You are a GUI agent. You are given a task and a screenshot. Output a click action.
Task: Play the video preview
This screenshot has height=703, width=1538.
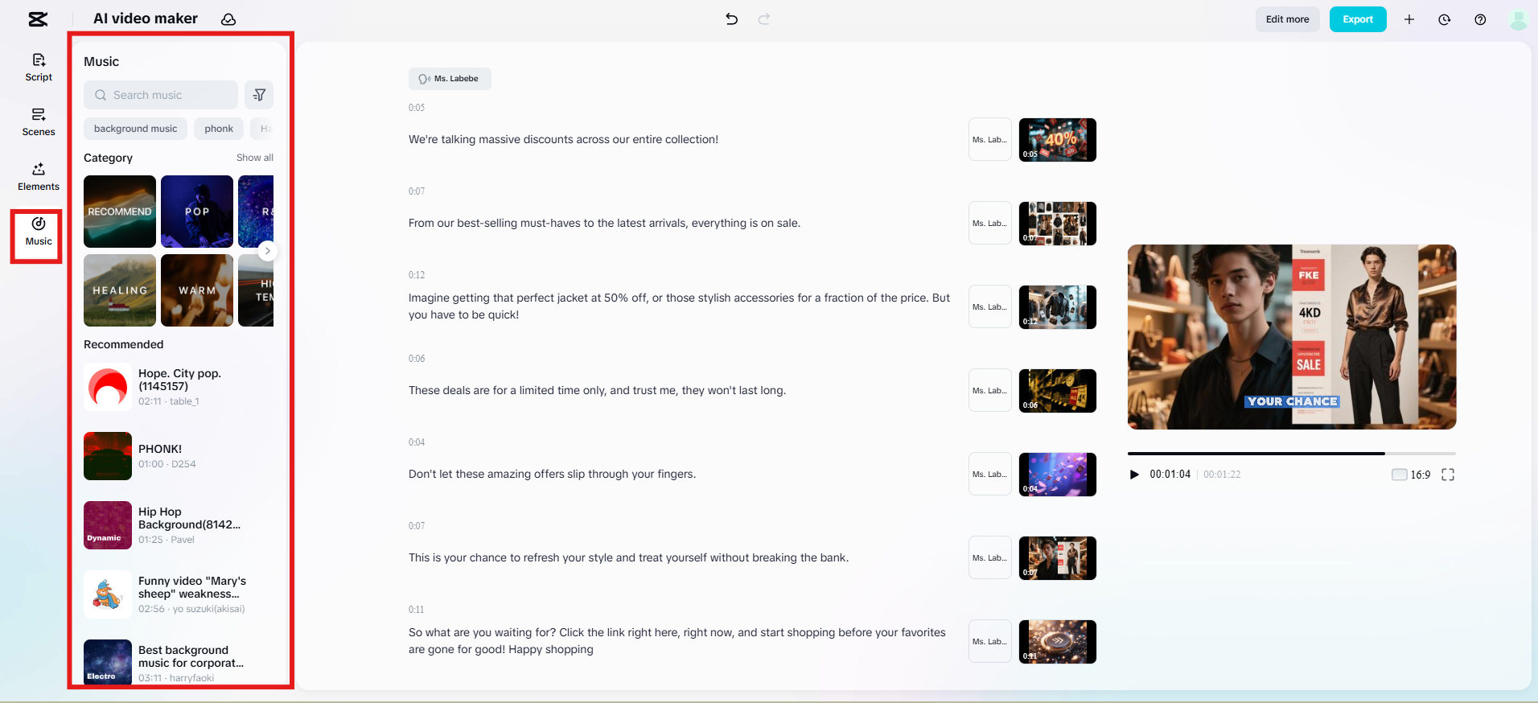click(1134, 475)
